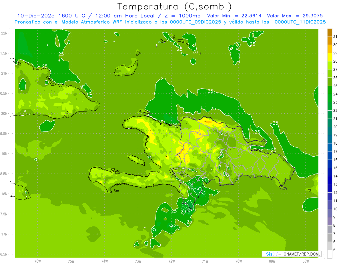Click the color bar segment between 30 and 31
This screenshot has height=265, width=343.
(330, 41)
